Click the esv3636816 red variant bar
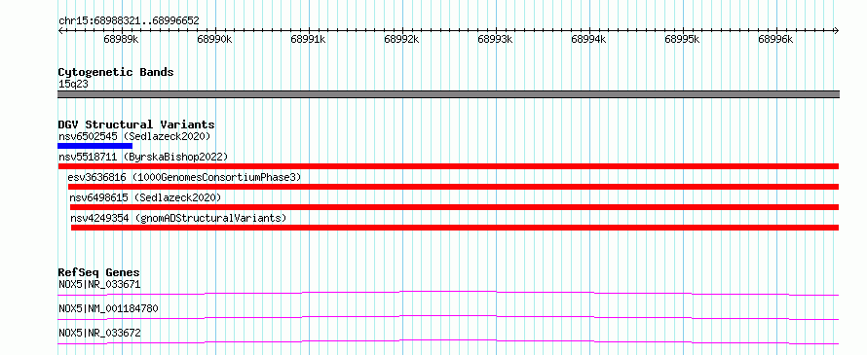The width and height of the screenshot is (867, 355). point(453,187)
